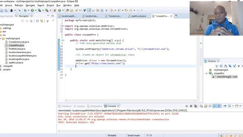The height and width of the screenshot is (137, 243).
Task: Click the Save All toolbar icon
Action: pyautogui.click(x=6, y=10)
